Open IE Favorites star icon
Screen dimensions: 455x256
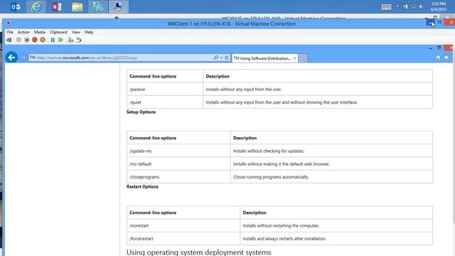pos(446,58)
